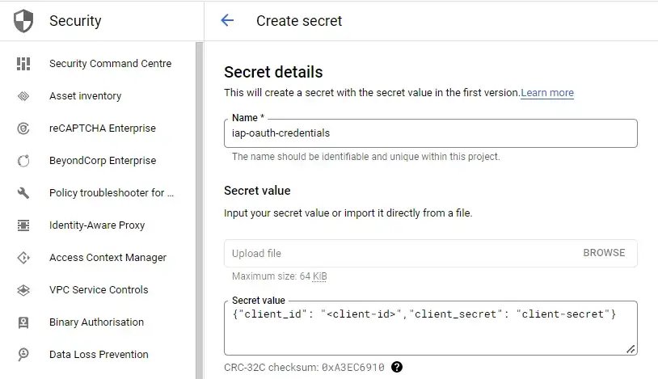The height and width of the screenshot is (379, 658).
Task: Open VPC Service Controls page
Action: pos(99,290)
